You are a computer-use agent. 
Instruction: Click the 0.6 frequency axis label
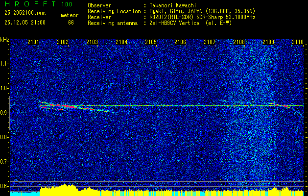click(4, 186)
